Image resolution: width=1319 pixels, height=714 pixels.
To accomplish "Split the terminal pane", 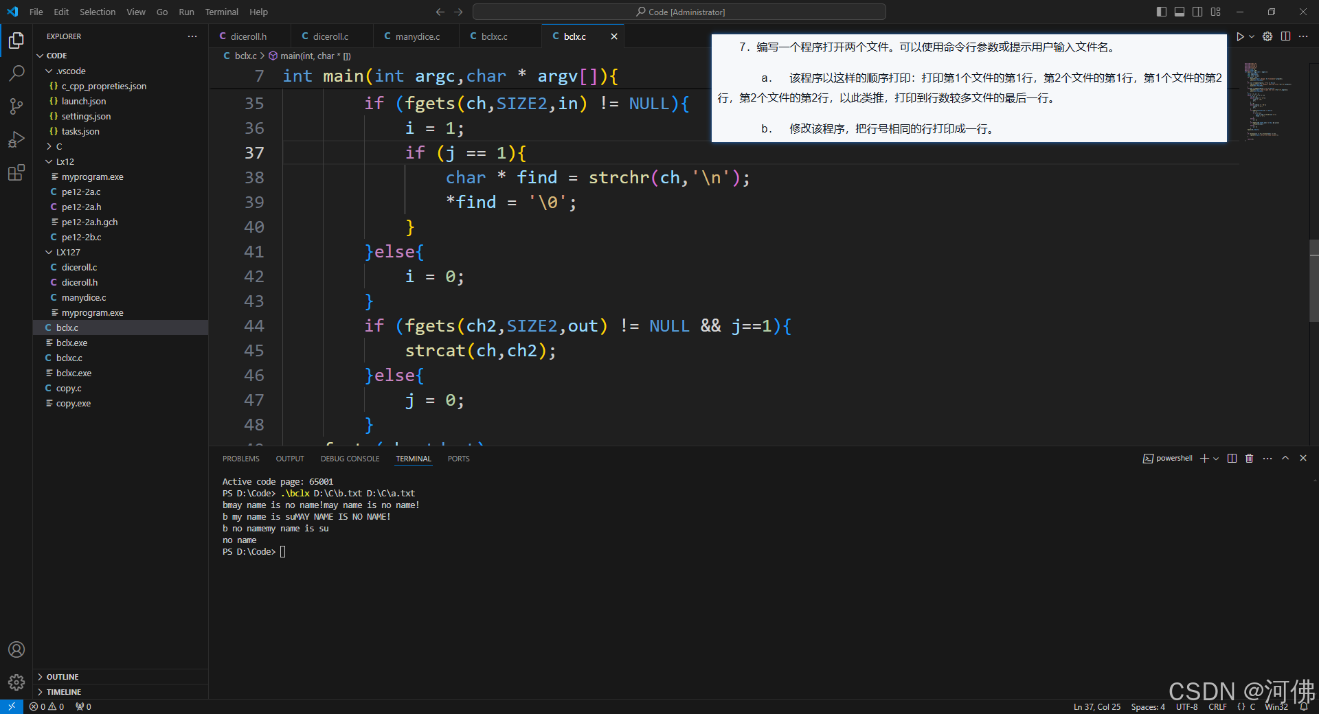I will point(1232,459).
